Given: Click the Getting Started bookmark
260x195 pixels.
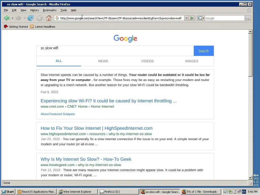Looking at the screenshot, I should 16,26.
